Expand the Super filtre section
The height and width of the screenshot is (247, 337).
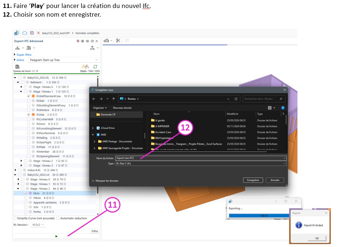click(15, 55)
